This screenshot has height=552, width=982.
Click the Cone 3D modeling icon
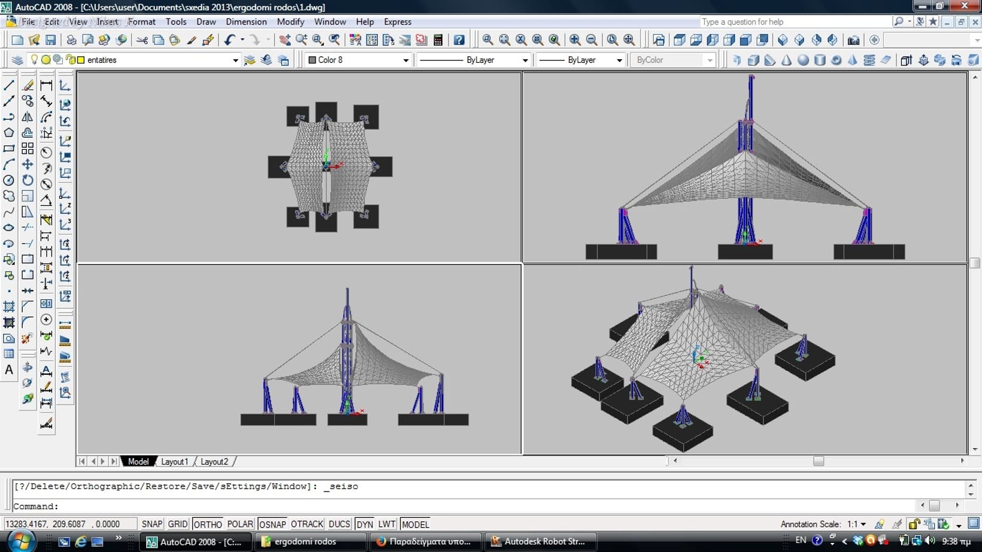(786, 60)
